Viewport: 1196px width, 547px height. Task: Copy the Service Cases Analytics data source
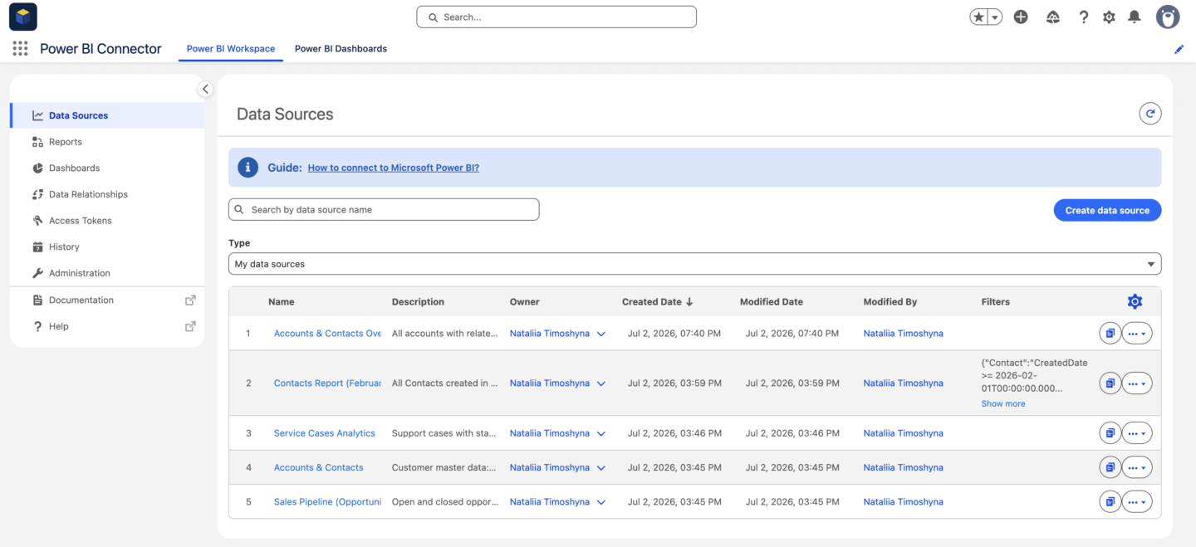point(1110,433)
